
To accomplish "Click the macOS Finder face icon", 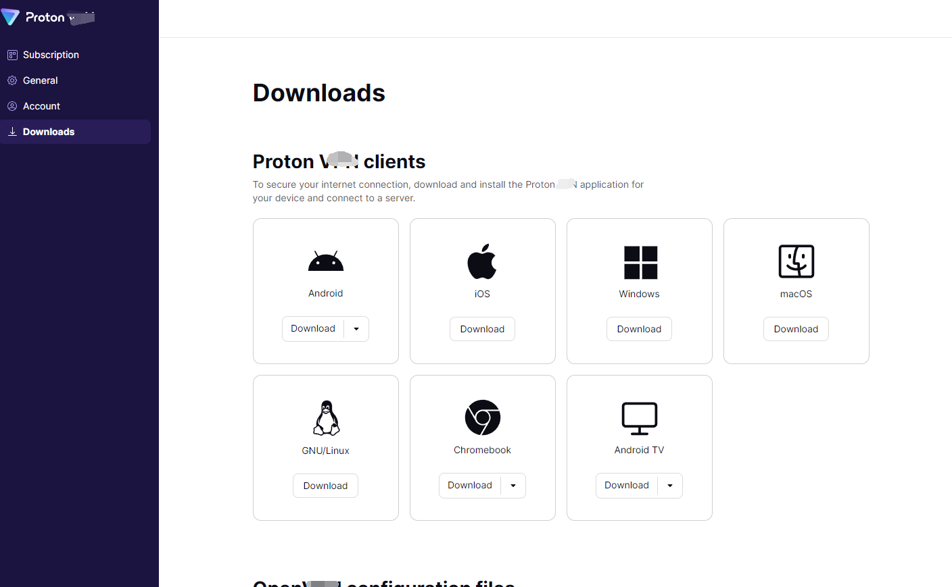I will (796, 261).
